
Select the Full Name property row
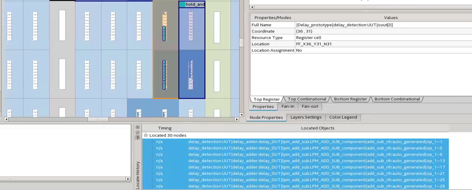[361, 25]
